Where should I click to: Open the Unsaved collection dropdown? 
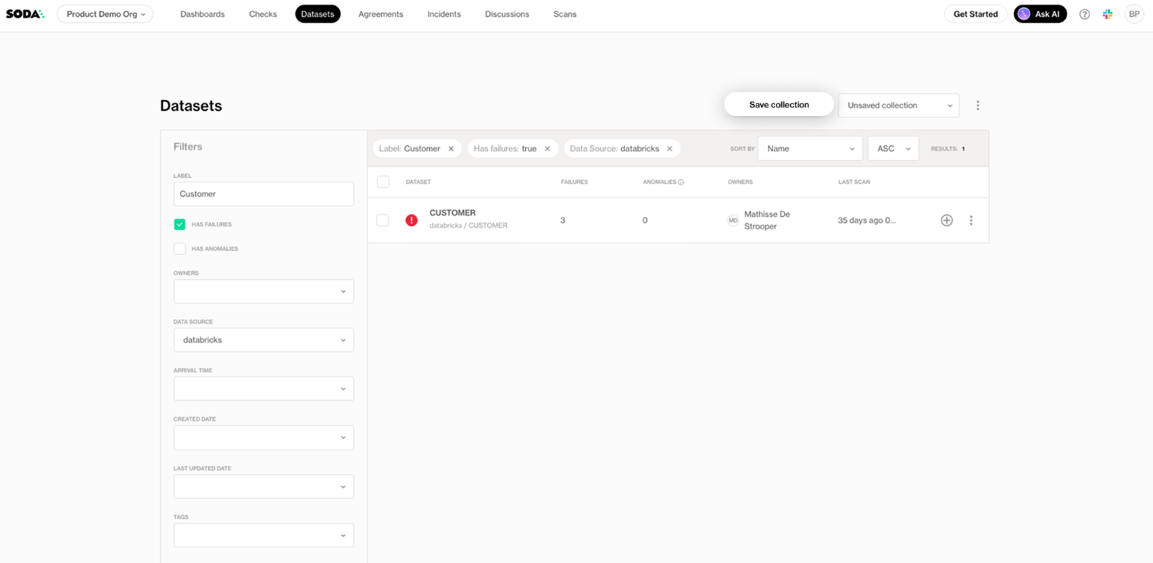tap(898, 105)
